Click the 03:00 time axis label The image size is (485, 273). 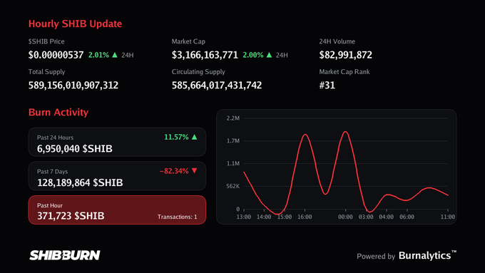[x=366, y=217]
